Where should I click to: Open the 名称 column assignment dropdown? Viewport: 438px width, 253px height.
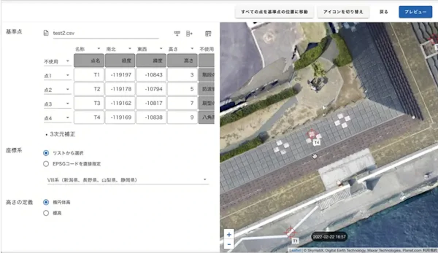click(x=88, y=49)
